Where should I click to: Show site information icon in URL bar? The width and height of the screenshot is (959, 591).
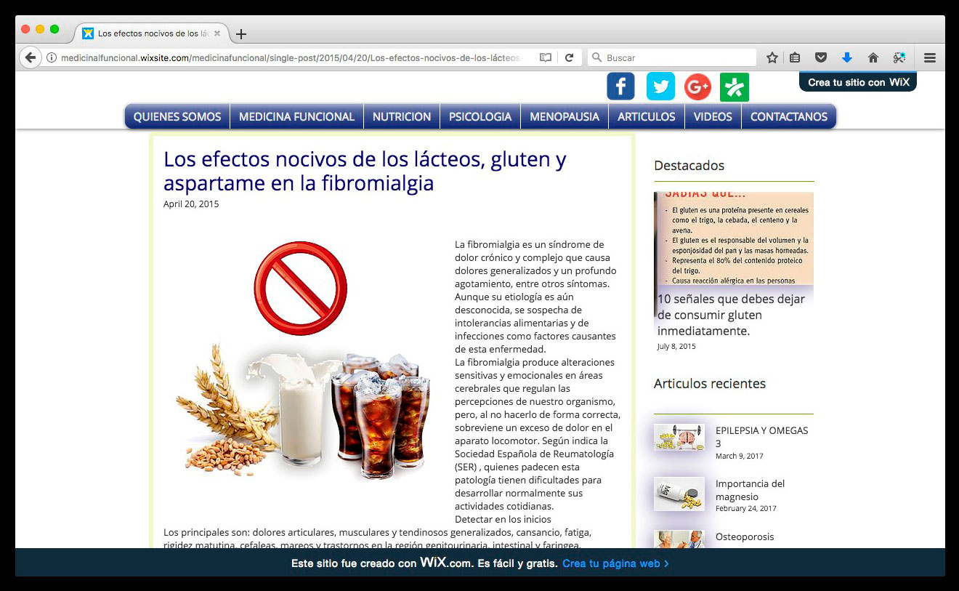point(52,57)
